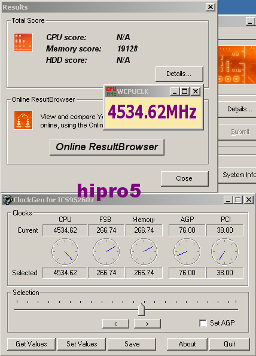Click the PCI clock dial gauge

tap(225, 251)
